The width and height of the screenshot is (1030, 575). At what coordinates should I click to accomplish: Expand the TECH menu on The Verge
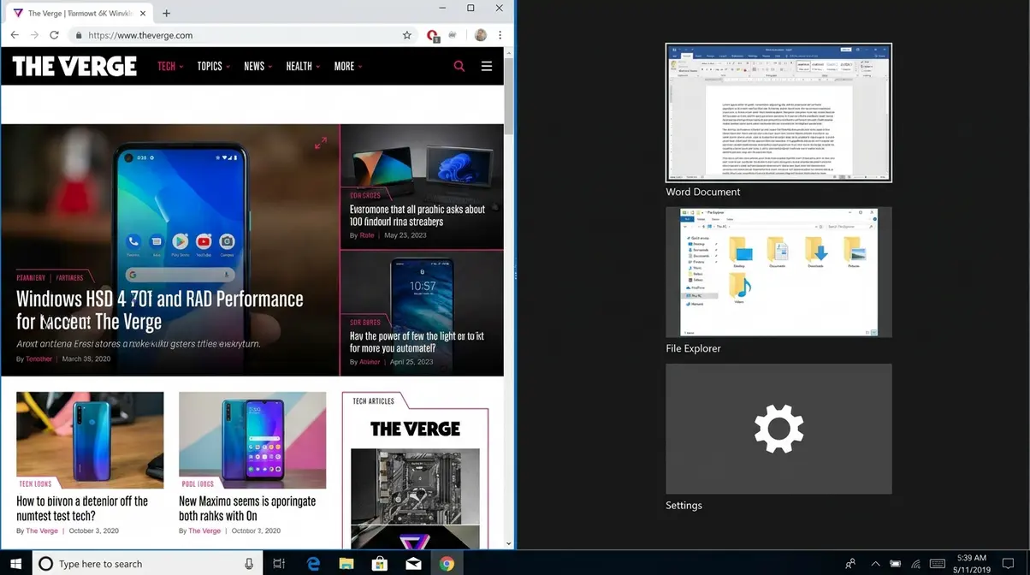coord(170,66)
